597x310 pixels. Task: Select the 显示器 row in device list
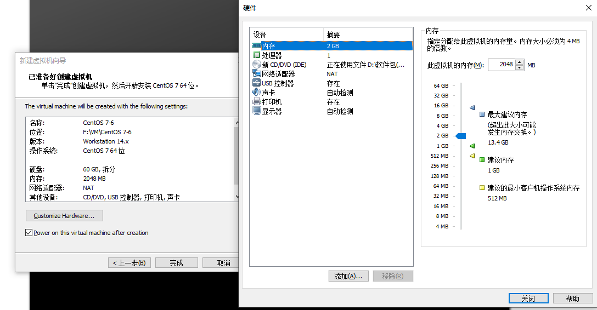(x=333, y=111)
